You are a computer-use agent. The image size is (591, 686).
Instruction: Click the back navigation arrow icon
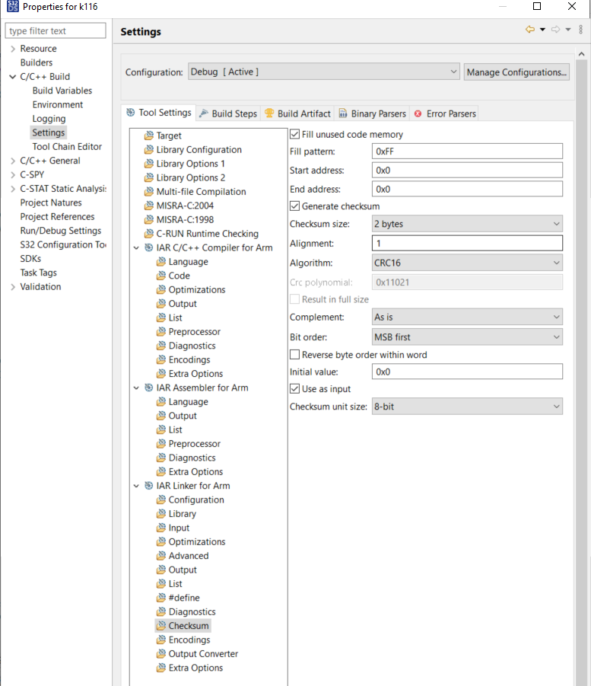click(x=529, y=30)
